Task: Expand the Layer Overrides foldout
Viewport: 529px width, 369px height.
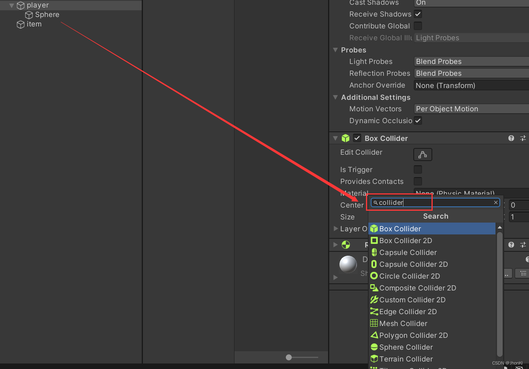Action: point(336,229)
